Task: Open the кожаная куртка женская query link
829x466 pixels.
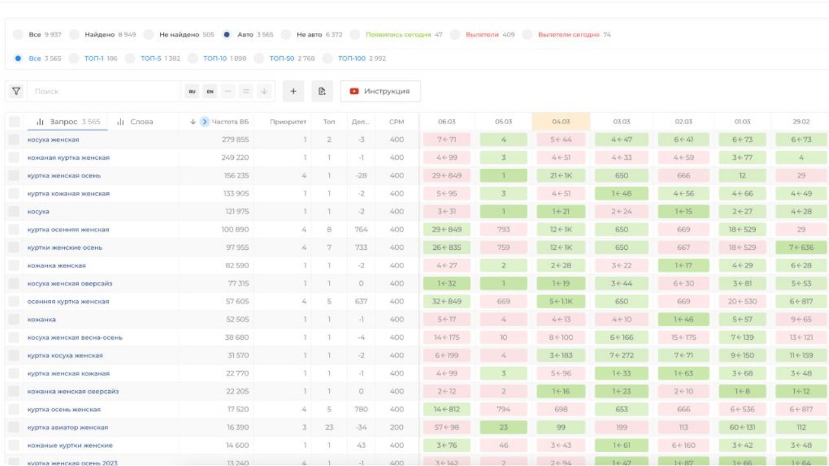Action: 69,157
